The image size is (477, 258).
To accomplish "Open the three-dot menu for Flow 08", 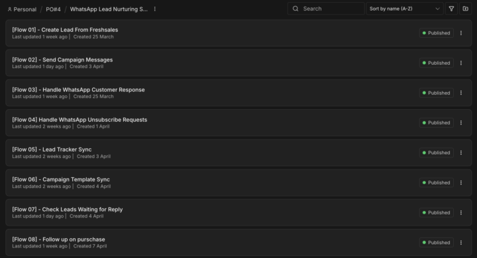I will [x=461, y=243].
